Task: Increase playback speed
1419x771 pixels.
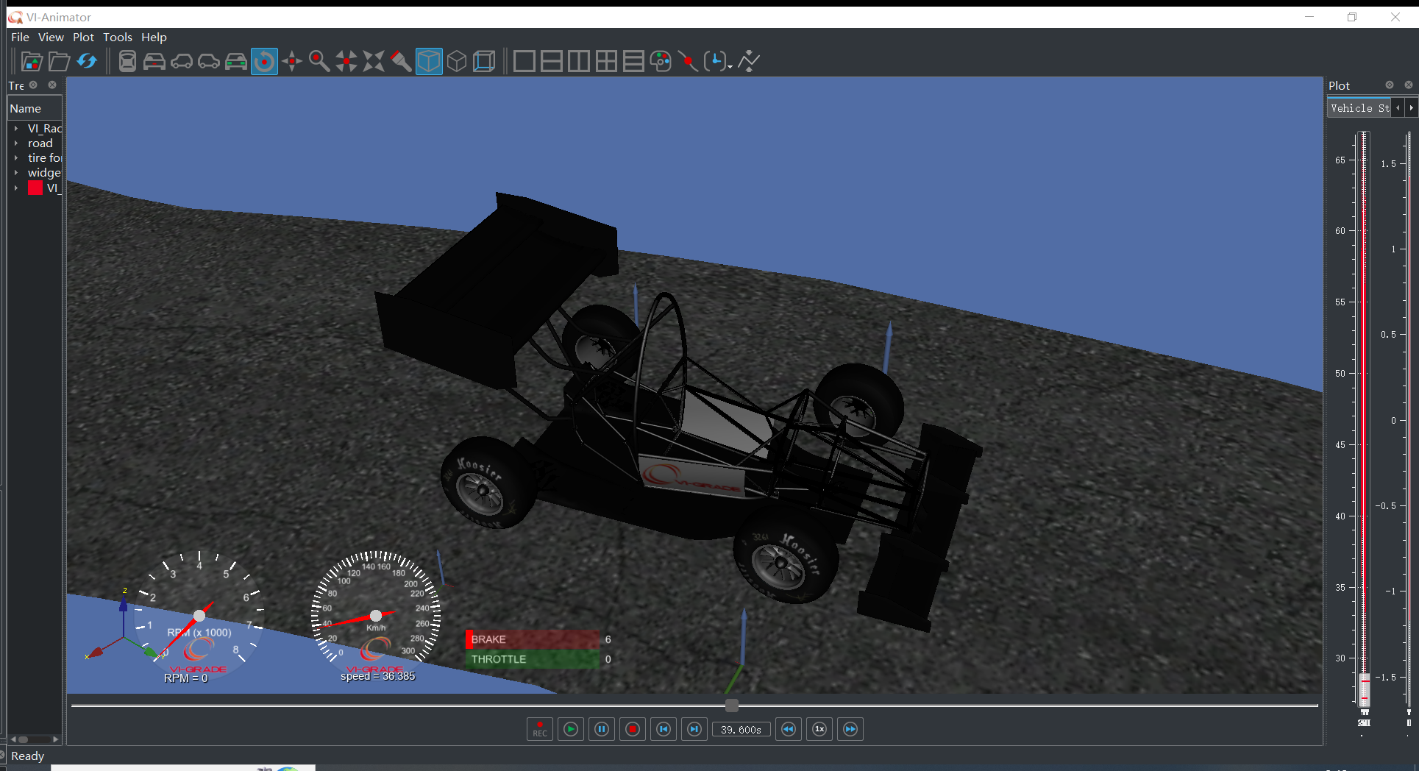Action: point(850,729)
